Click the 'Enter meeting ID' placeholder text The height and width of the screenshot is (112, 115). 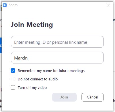point(51,42)
